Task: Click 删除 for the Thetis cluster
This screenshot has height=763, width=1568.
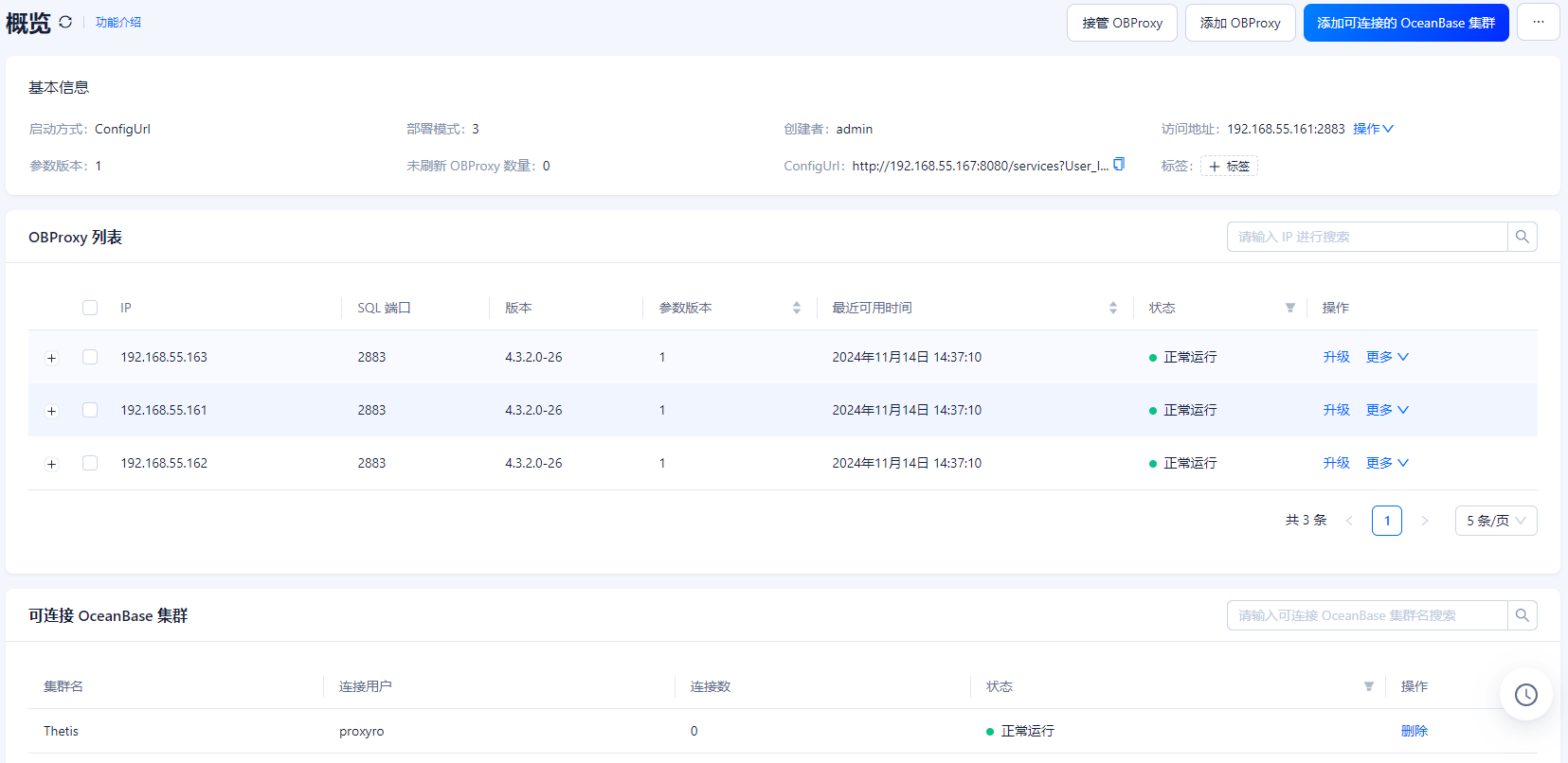Action: [1415, 731]
